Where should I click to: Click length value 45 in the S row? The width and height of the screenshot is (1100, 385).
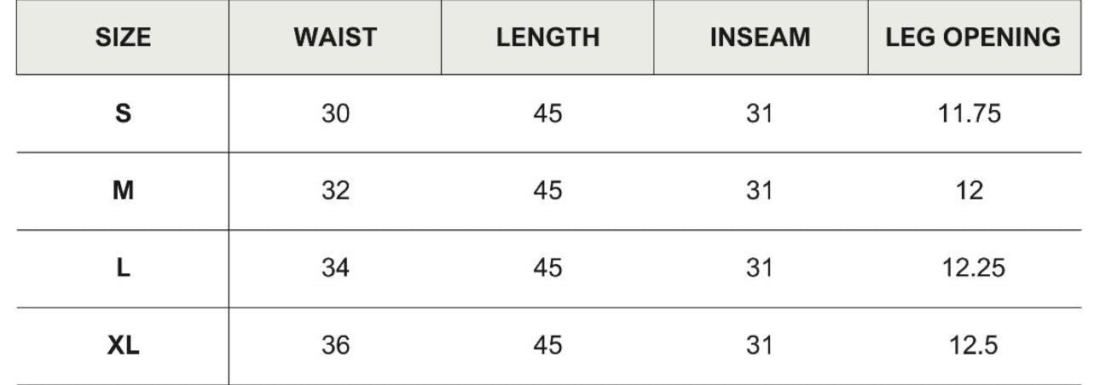(x=547, y=113)
